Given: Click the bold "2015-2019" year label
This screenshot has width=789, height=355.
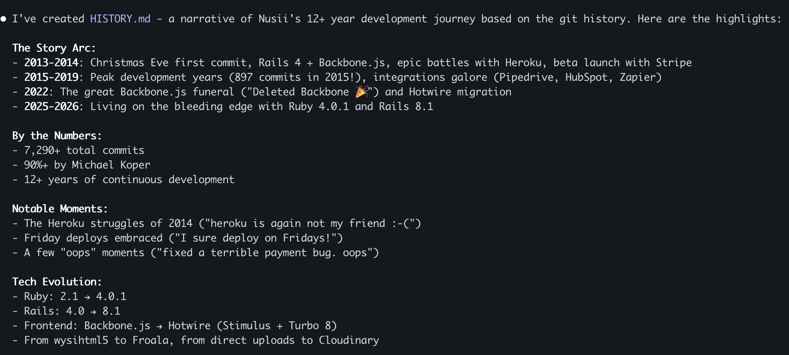Looking at the screenshot, I should pyautogui.click(x=51, y=77).
